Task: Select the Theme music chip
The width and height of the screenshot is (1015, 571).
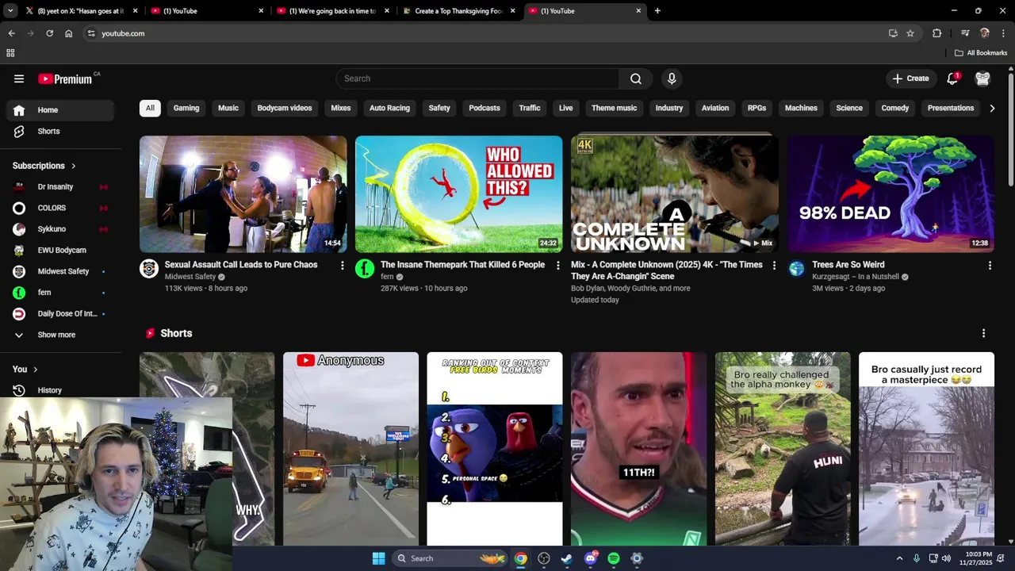Action: click(x=614, y=108)
